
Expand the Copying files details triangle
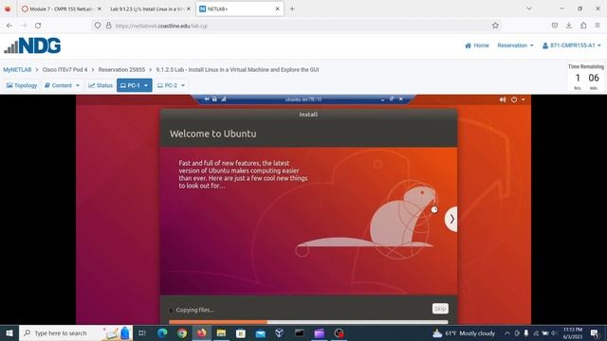coord(171,310)
